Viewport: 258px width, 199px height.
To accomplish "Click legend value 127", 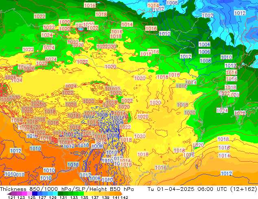I will pyautogui.click(x=42, y=197).
